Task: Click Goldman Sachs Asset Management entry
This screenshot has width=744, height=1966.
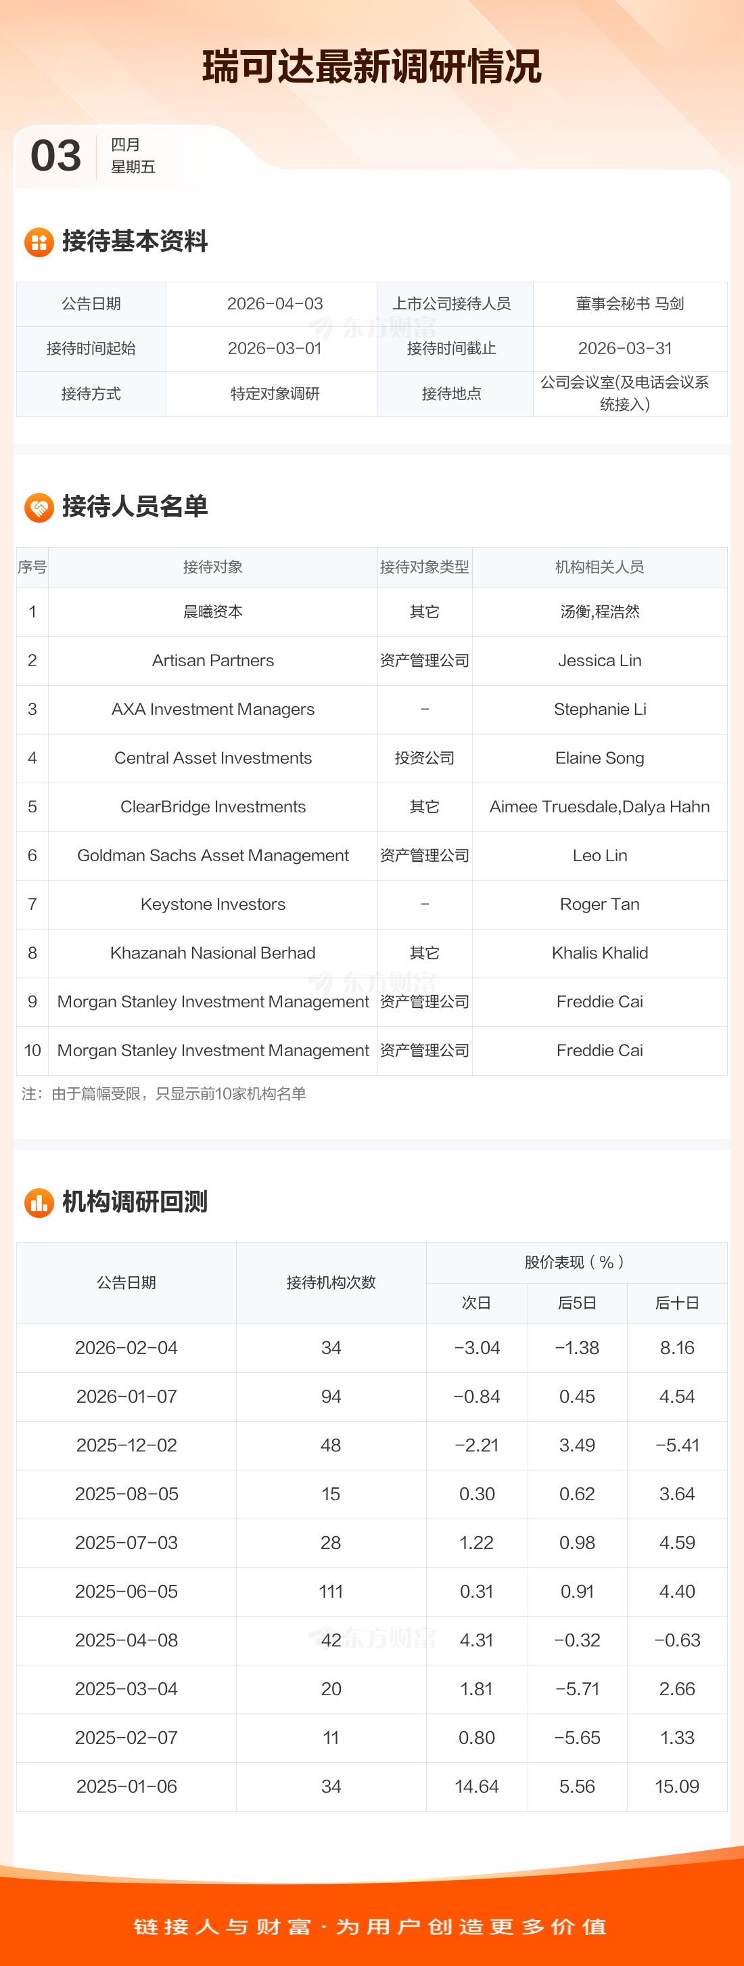Action: coord(212,856)
